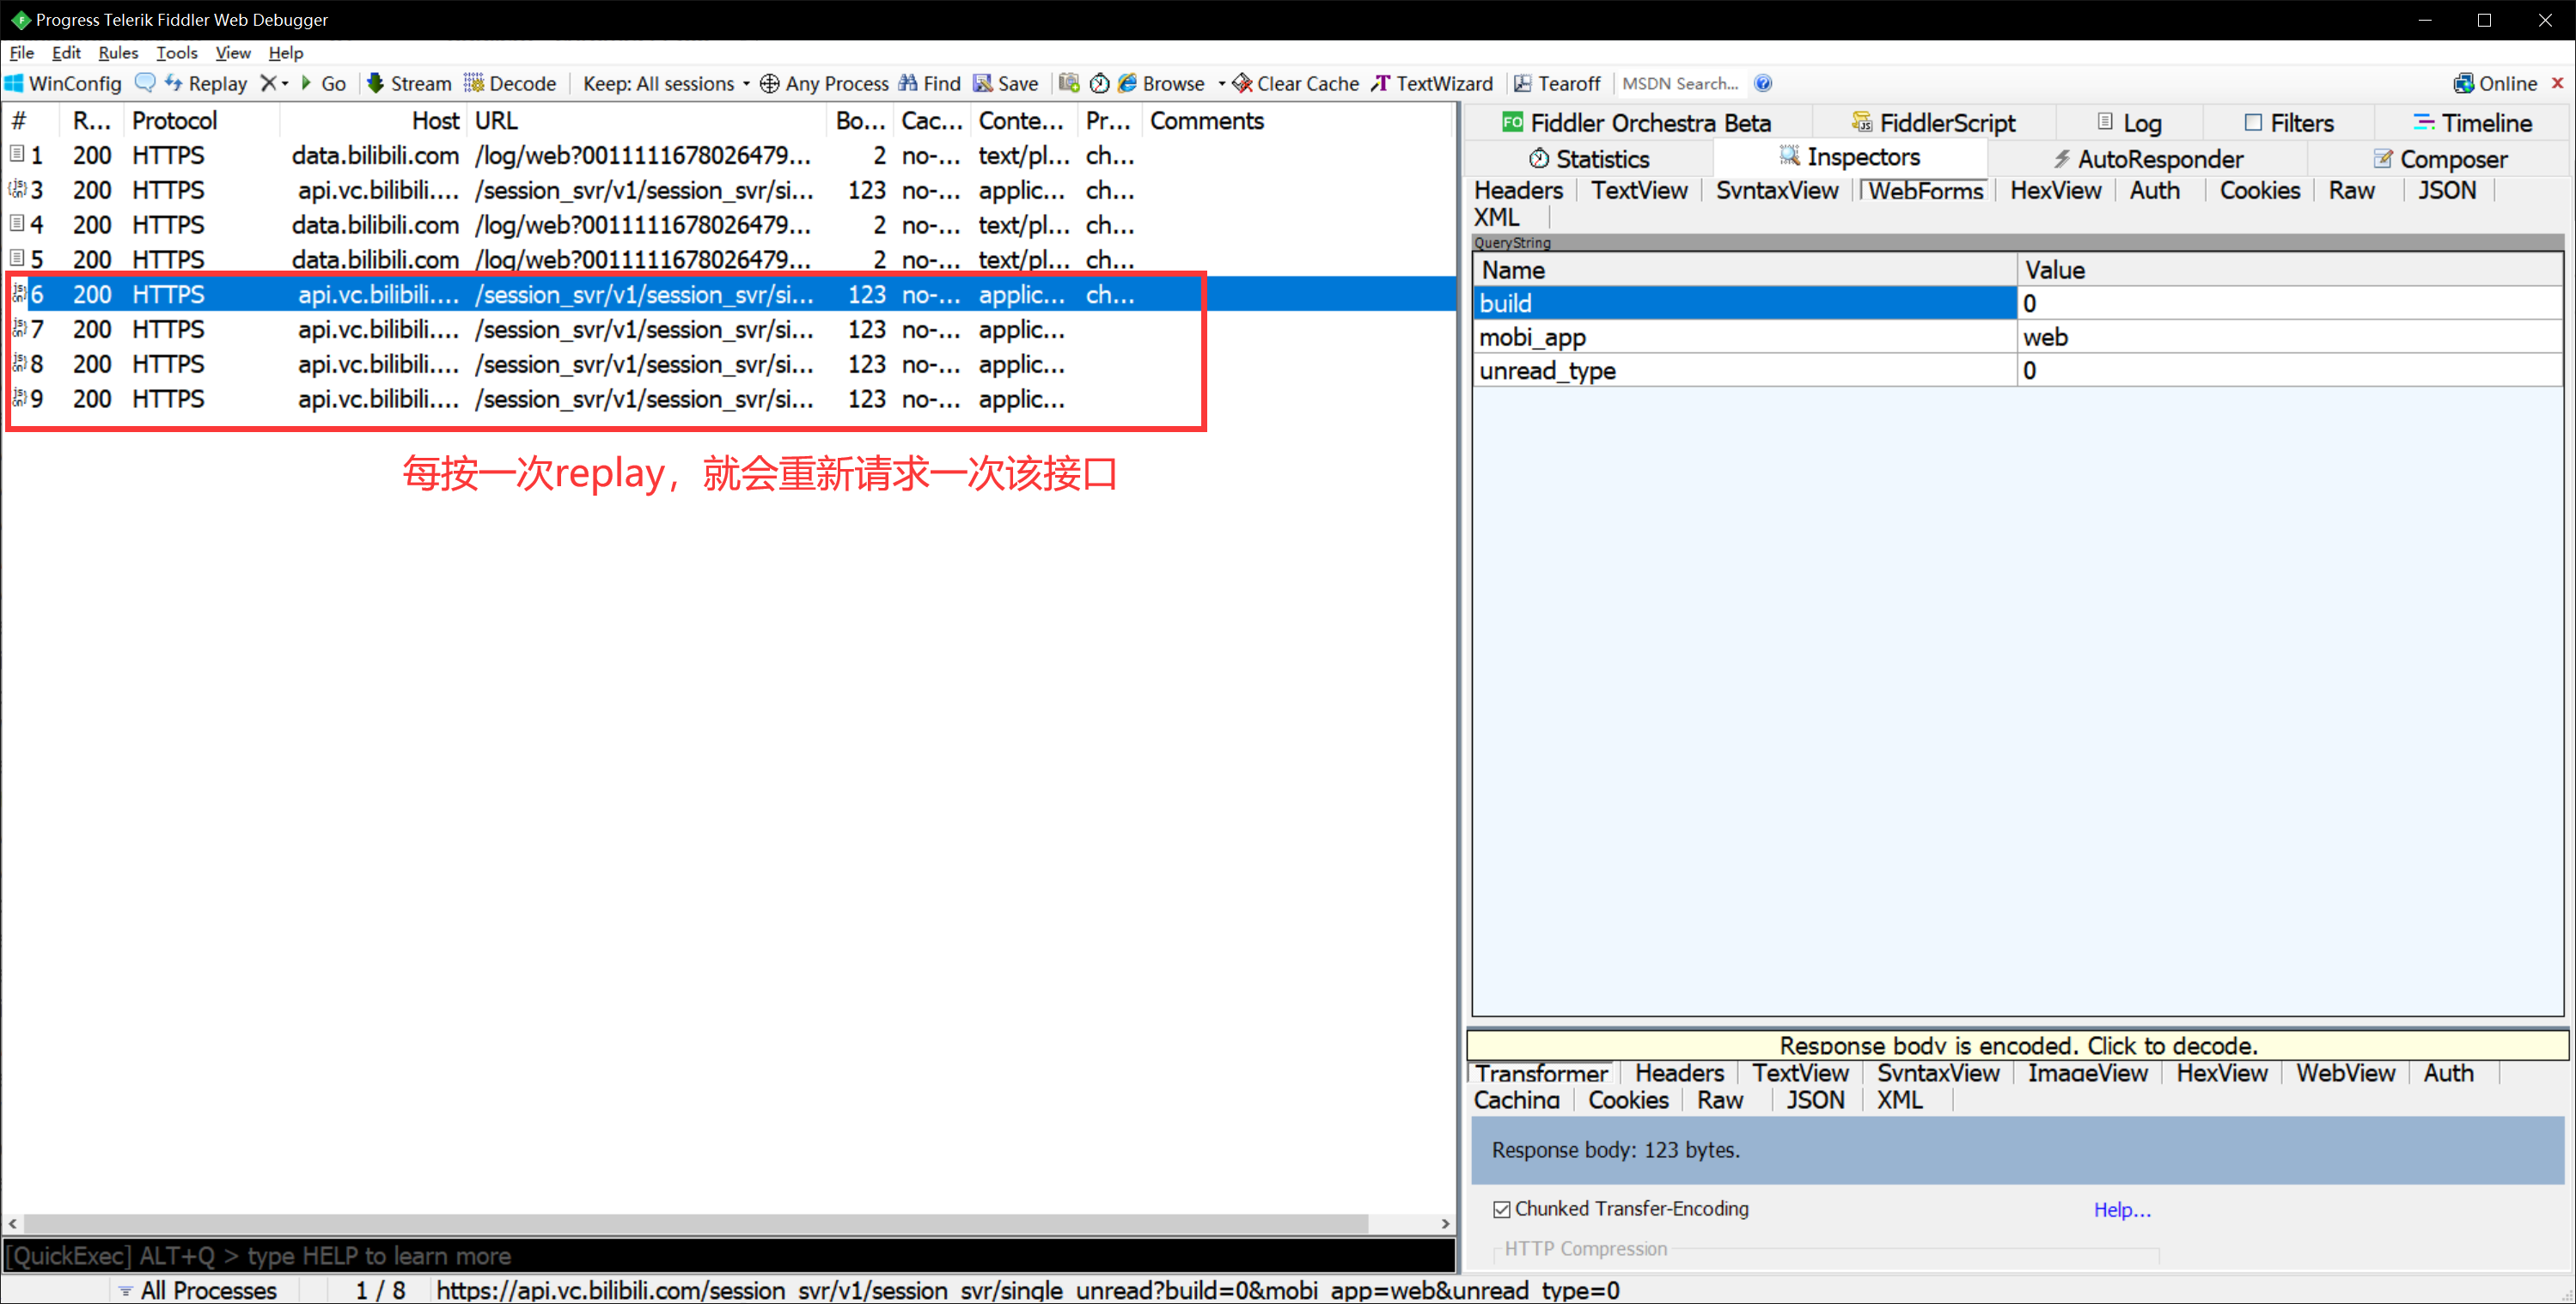Click the Stream toolbar icon

click(x=375, y=84)
